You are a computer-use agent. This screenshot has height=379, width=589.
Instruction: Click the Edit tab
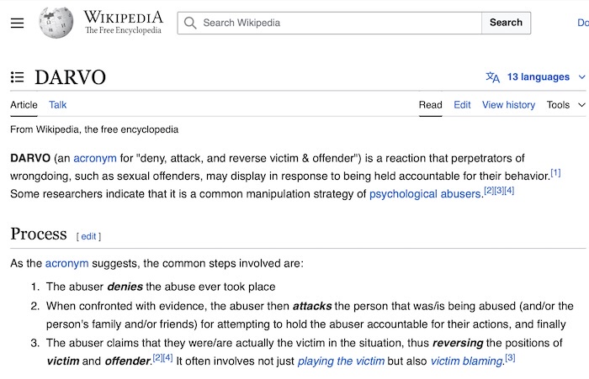coord(462,105)
